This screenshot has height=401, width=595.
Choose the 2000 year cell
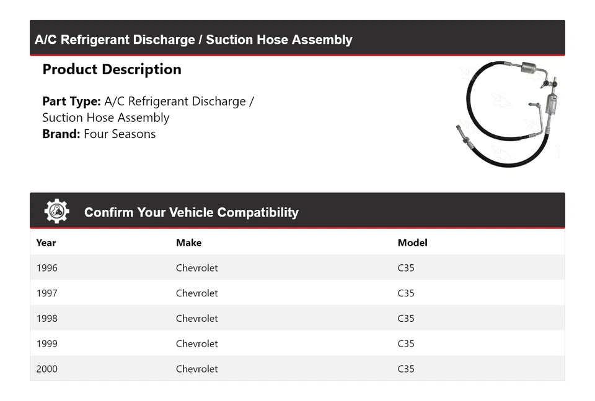click(x=46, y=369)
